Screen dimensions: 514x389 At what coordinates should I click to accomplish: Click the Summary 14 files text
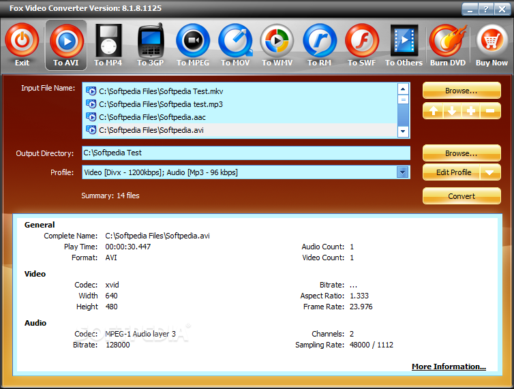(x=110, y=196)
